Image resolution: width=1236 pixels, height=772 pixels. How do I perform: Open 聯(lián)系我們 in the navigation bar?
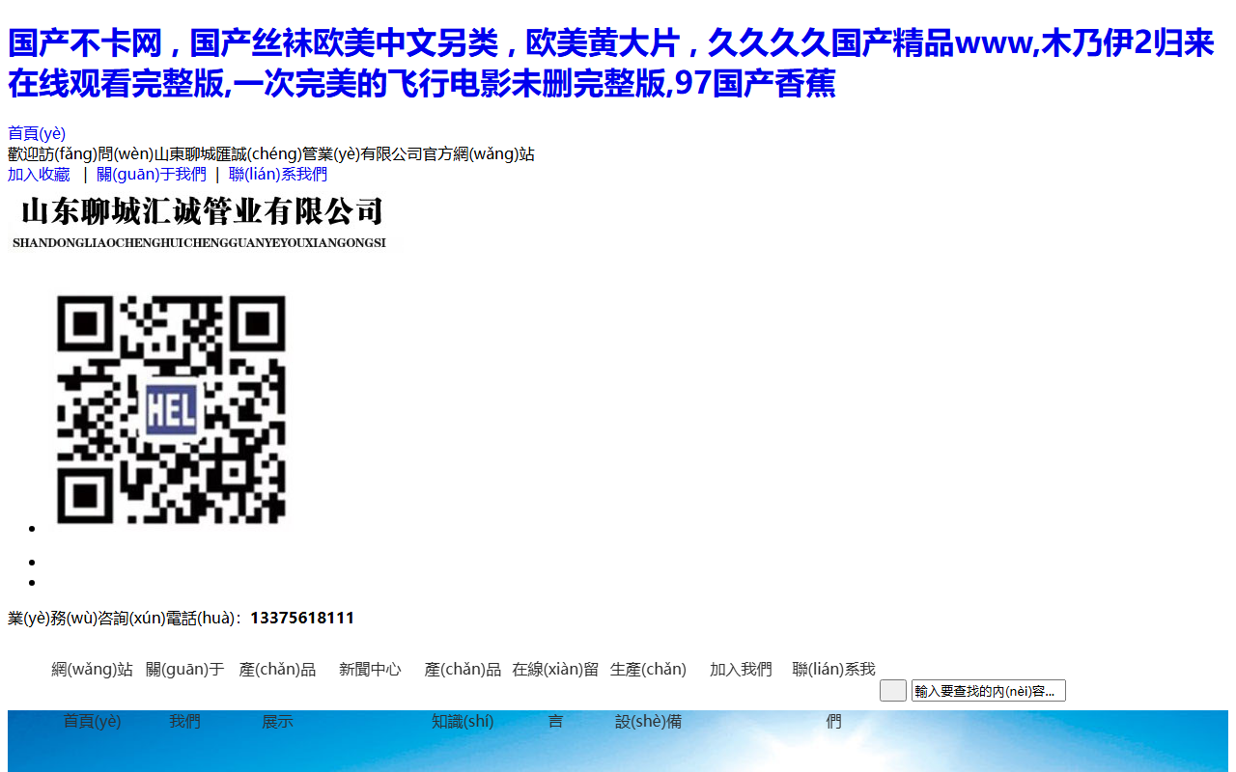833,695
